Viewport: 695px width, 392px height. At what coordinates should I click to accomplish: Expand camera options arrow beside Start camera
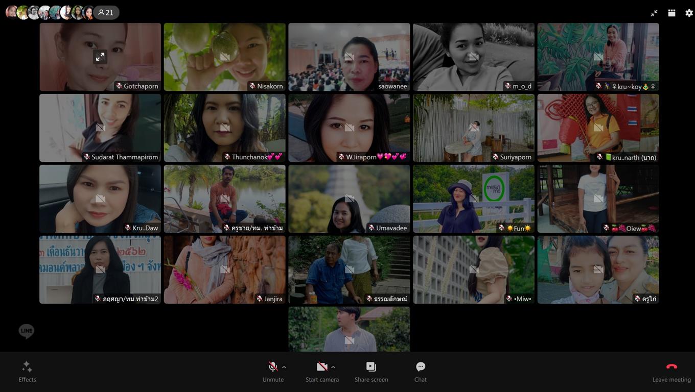(x=333, y=367)
